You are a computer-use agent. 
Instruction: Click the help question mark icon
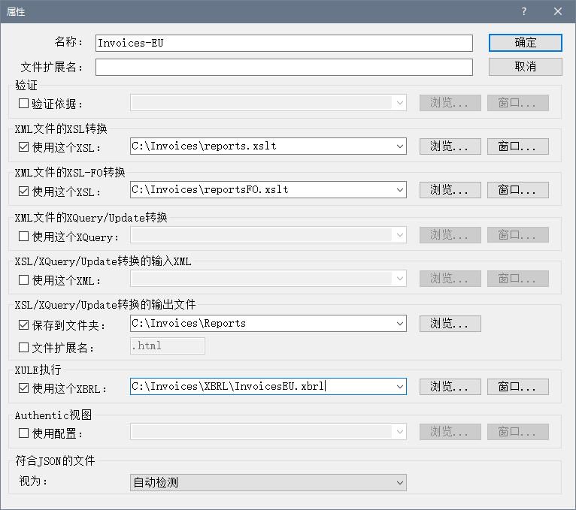(523, 11)
